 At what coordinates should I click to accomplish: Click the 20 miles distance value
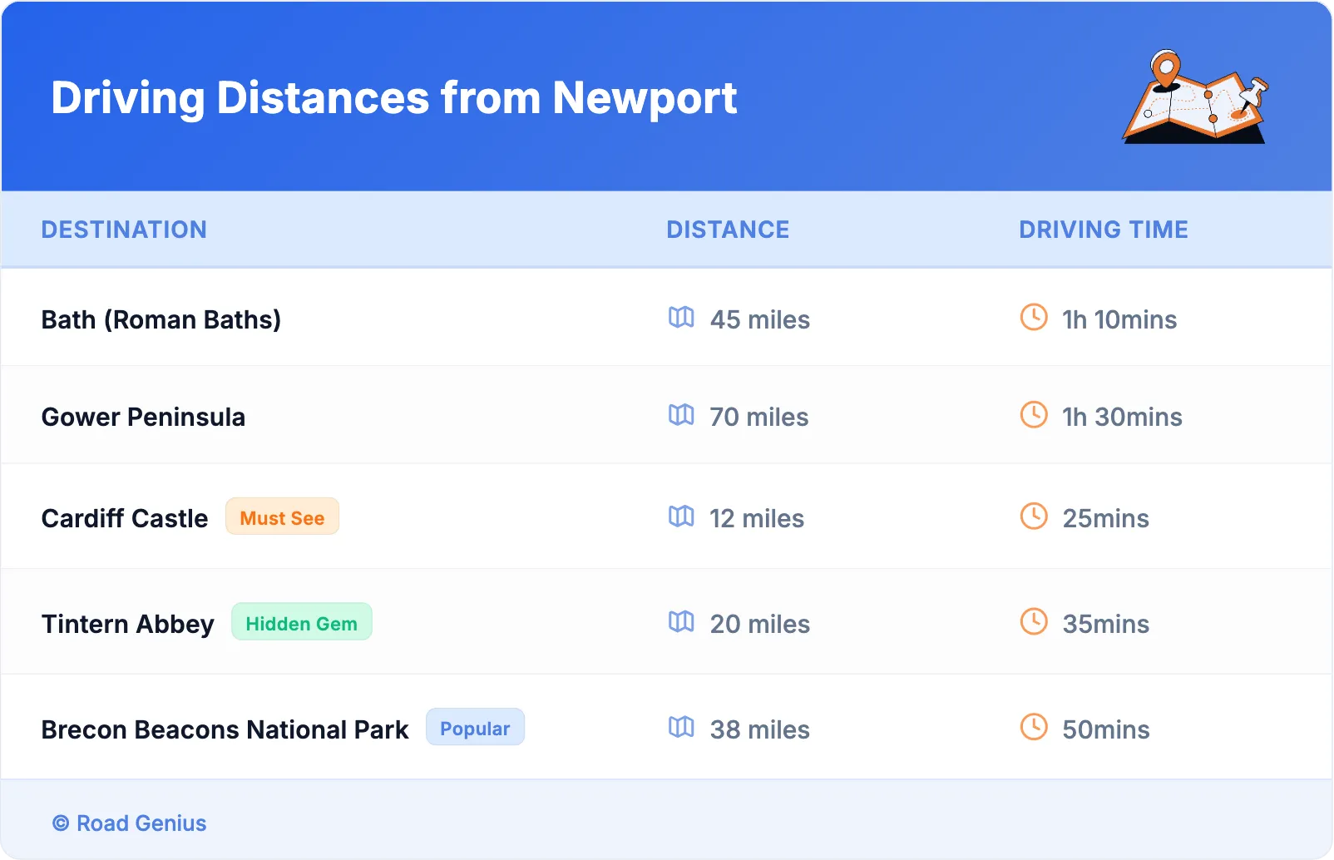coord(760,624)
